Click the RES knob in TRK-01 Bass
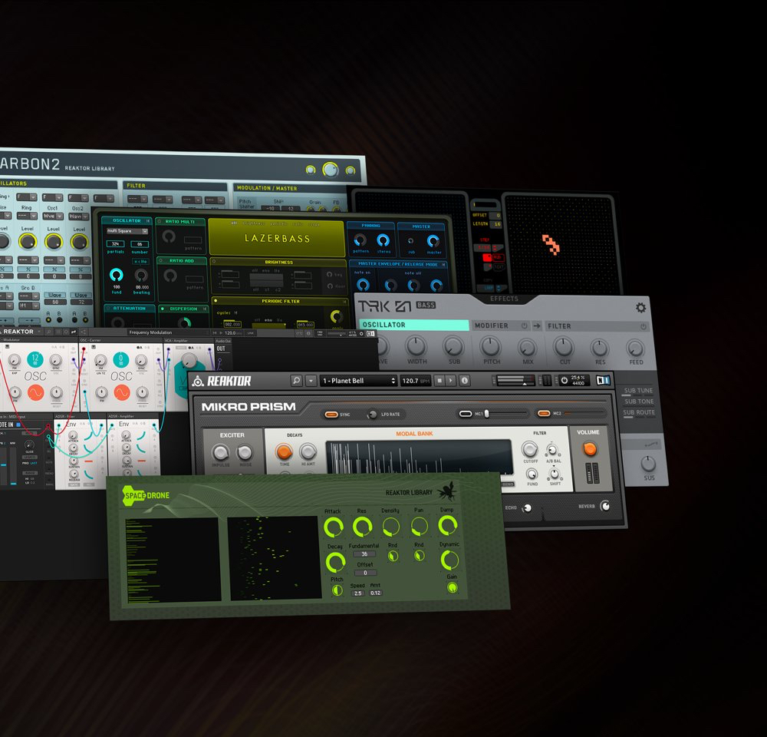The width and height of the screenshot is (767, 737). [x=599, y=349]
